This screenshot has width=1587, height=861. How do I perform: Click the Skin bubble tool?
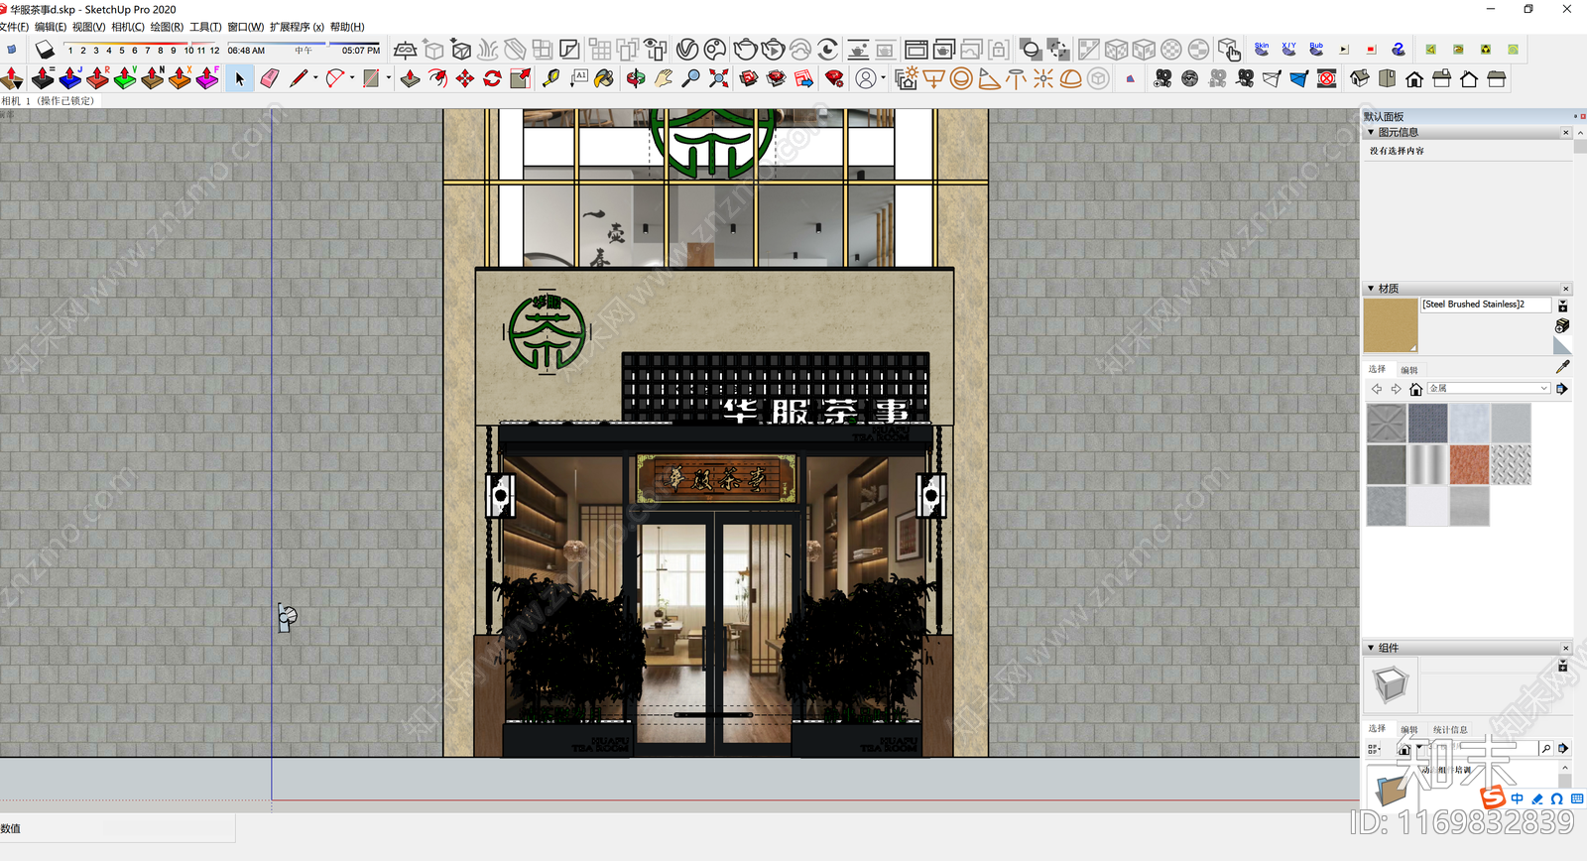click(1262, 49)
